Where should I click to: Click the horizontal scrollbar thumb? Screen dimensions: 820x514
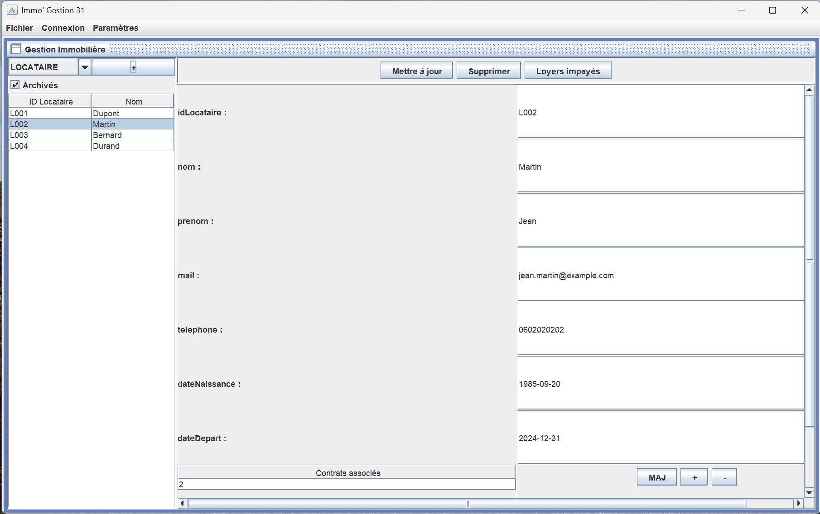pos(467,503)
